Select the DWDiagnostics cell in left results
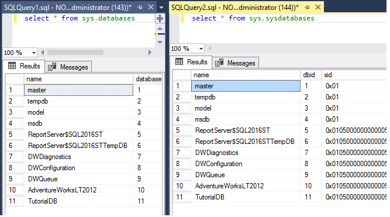This screenshot has height=217, width=390. pyautogui.click(x=78, y=157)
